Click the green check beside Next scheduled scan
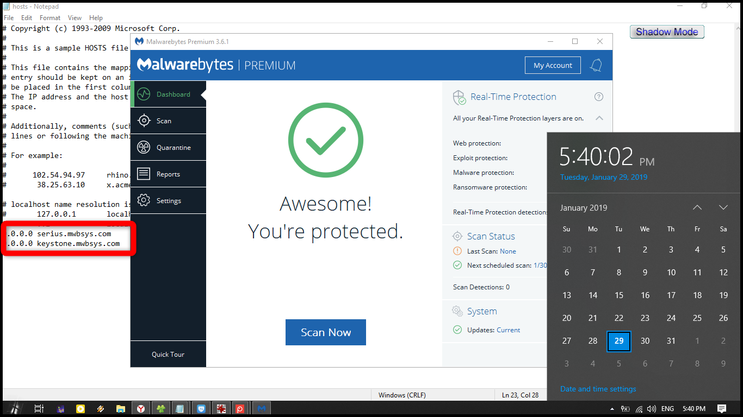Image resolution: width=743 pixels, height=417 pixels. (x=457, y=265)
